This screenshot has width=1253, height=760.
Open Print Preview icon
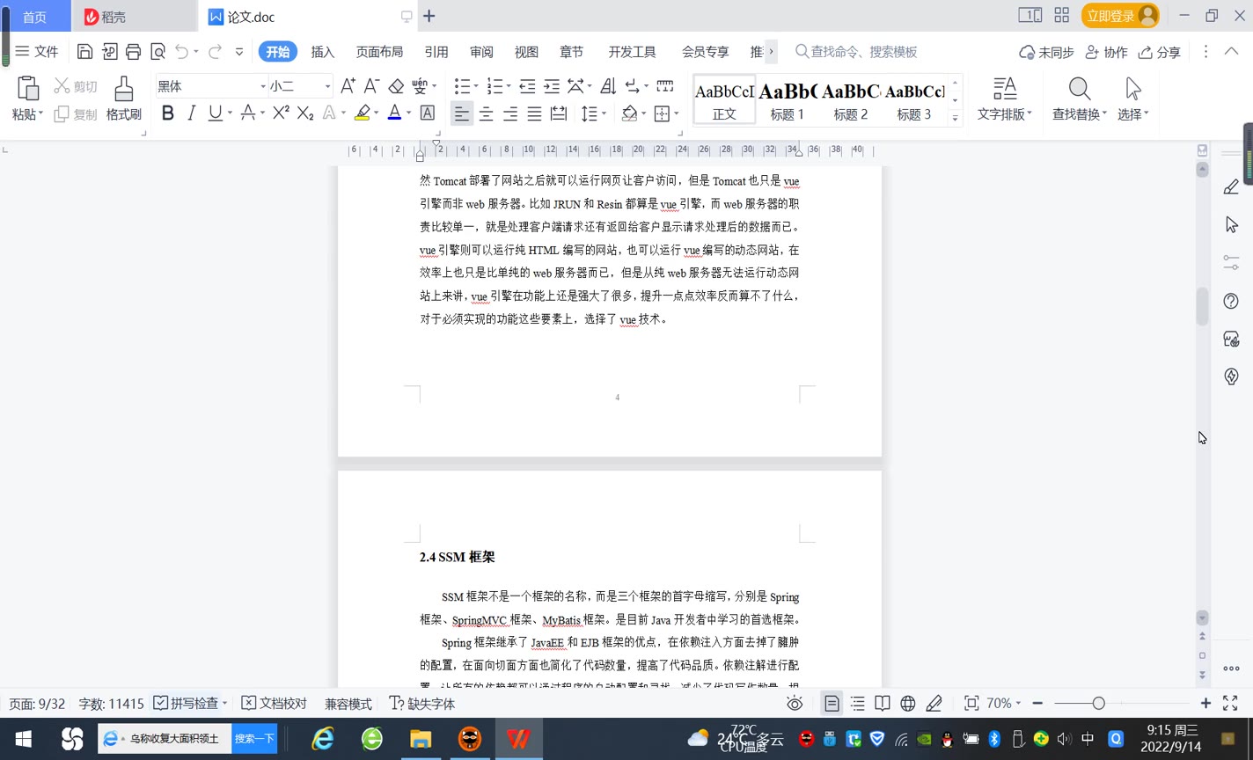tap(158, 52)
